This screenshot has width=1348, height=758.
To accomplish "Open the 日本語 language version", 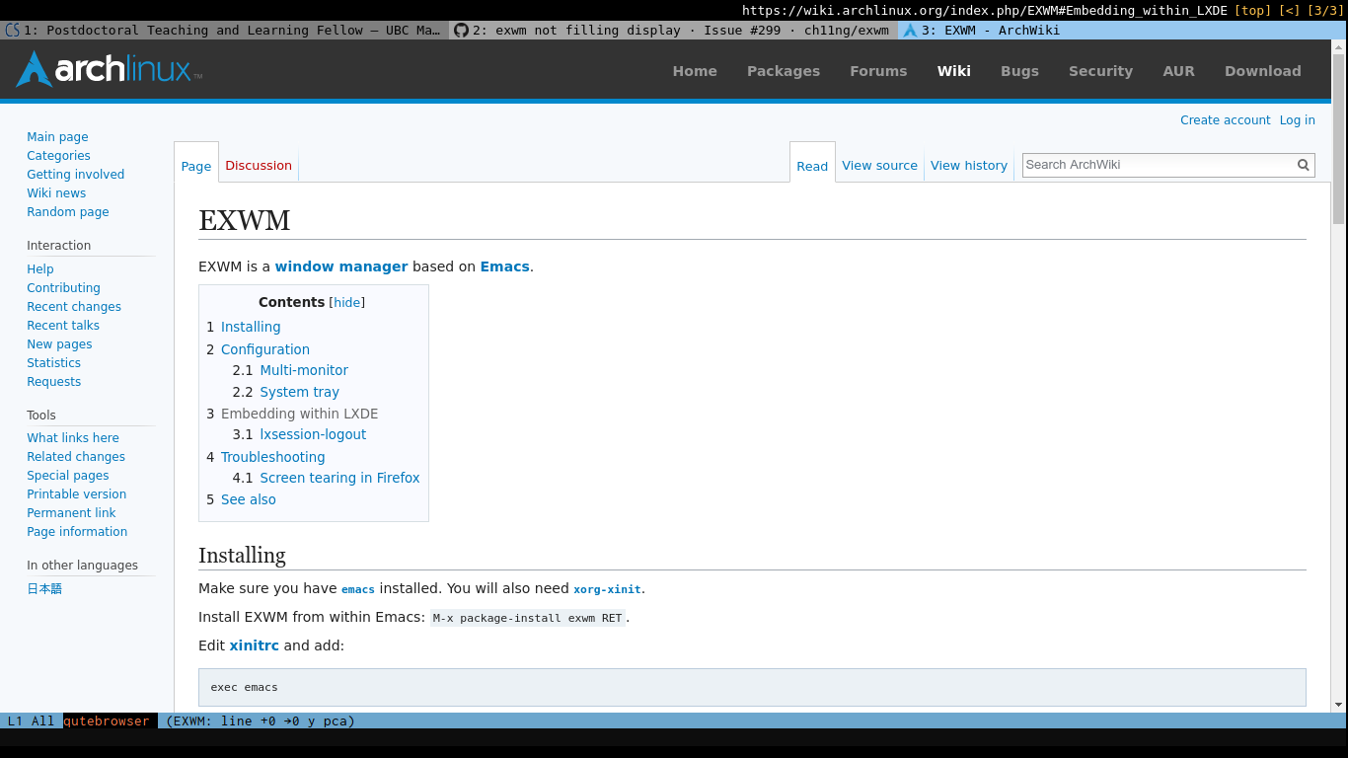I will tap(43, 587).
